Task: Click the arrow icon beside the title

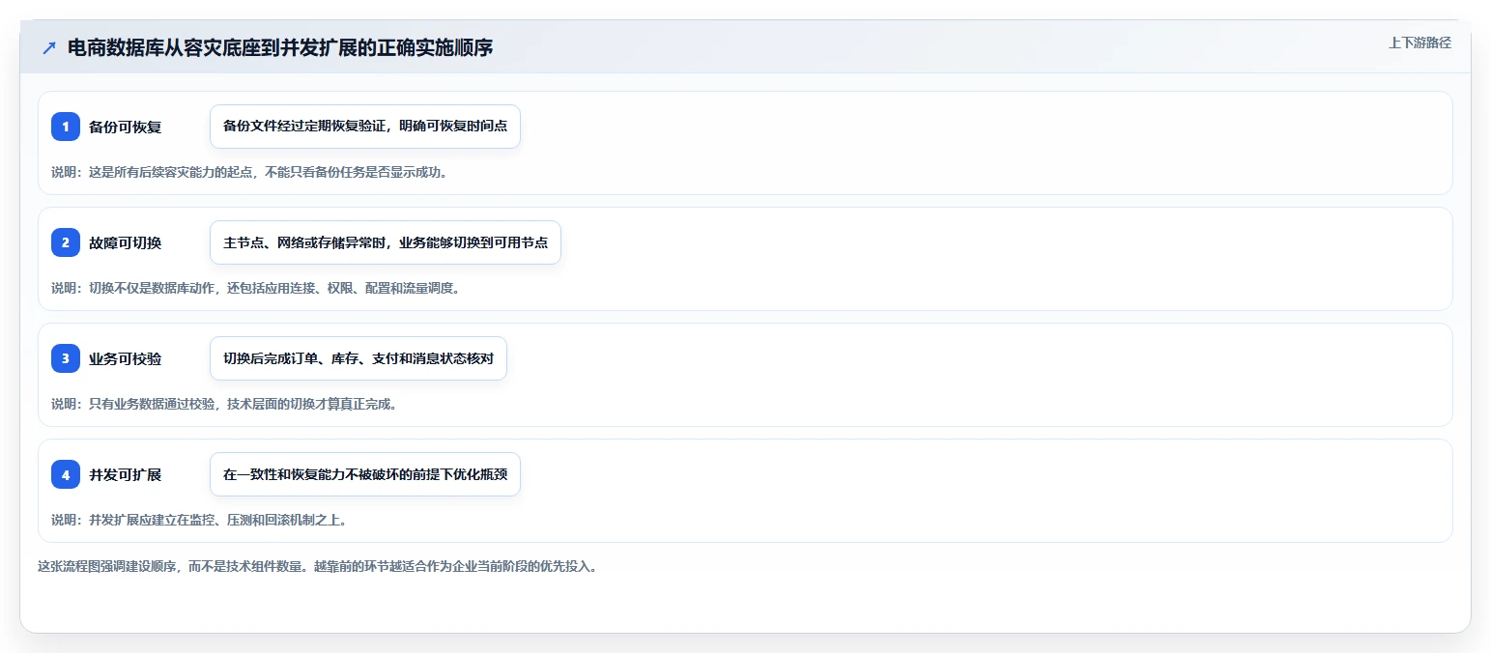Action: point(49,47)
